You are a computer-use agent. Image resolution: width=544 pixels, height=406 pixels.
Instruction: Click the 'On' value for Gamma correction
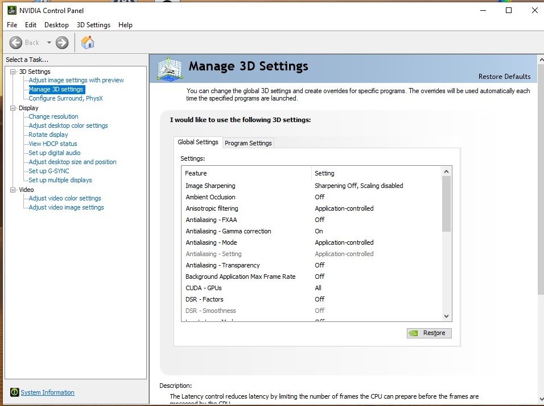pyautogui.click(x=319, y=231)
